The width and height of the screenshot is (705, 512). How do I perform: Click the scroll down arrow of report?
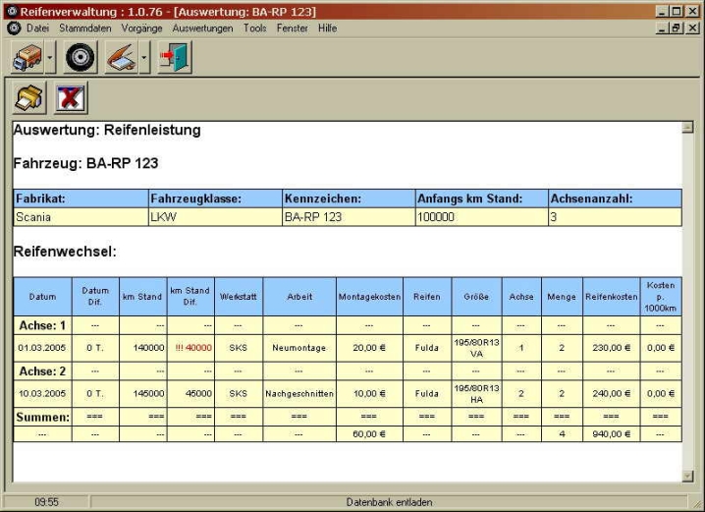687,476
